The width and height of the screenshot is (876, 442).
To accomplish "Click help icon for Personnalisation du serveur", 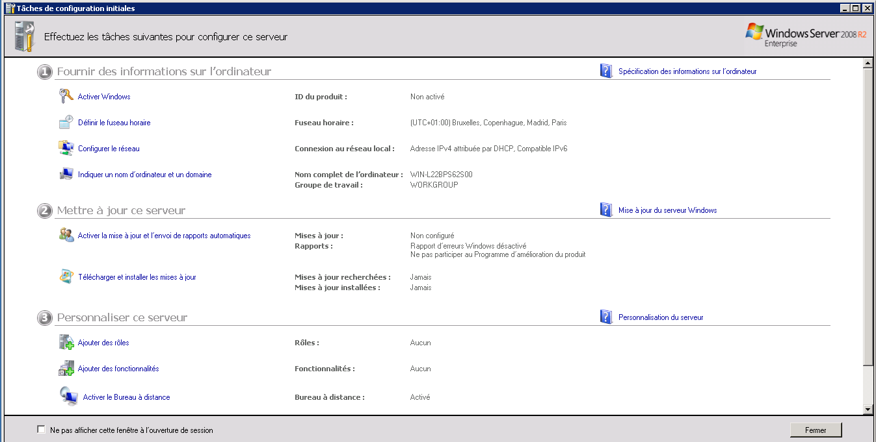I will tap(606, 317).
